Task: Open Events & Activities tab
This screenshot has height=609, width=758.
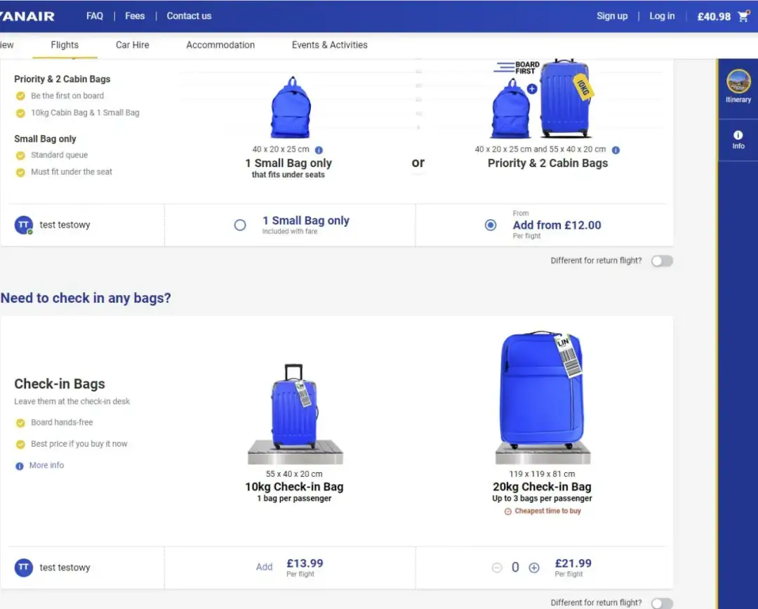Action: click(329, 45)
